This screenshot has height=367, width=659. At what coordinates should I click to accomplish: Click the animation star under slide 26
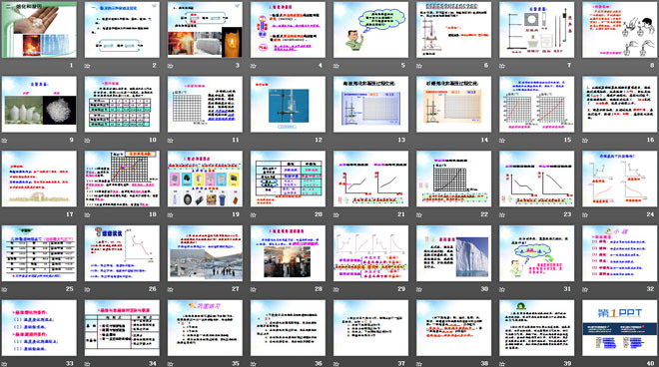point(88,289)
